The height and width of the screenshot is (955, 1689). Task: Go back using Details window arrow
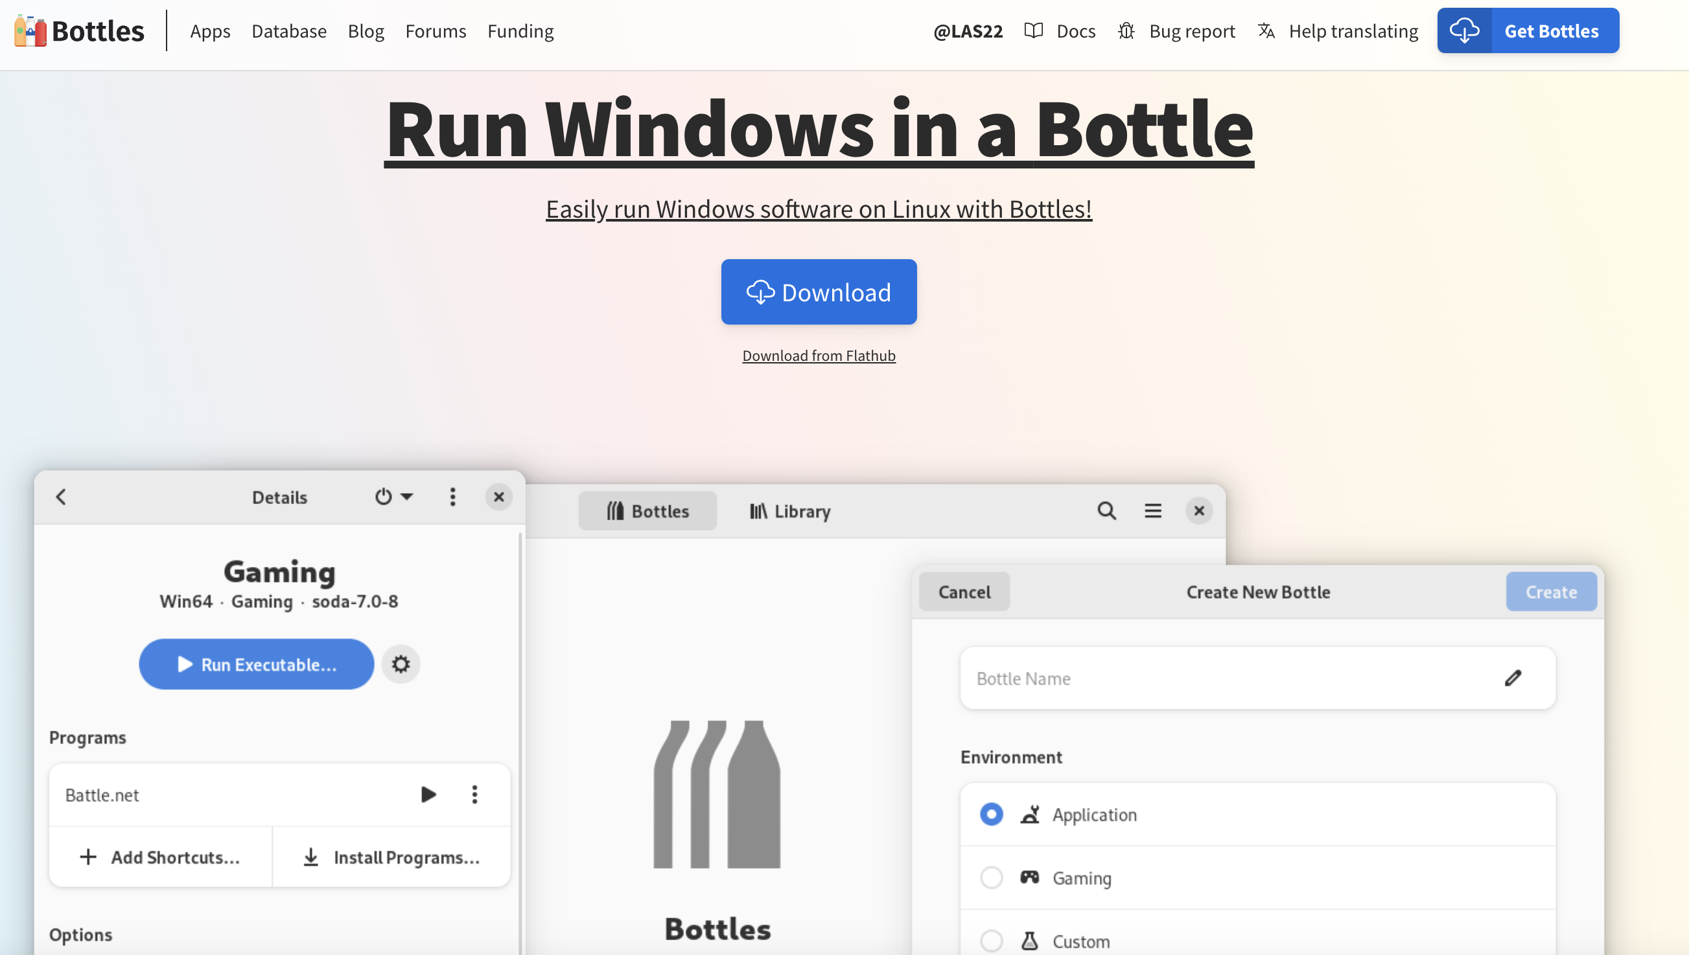click(61, 497)
